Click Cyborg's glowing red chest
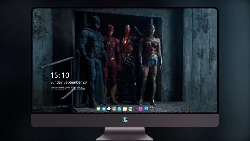Viewport: 250px width, 141px height. pos(128,48)
